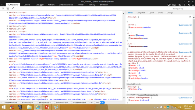Open Paint from the taskbar

(56, 107)
